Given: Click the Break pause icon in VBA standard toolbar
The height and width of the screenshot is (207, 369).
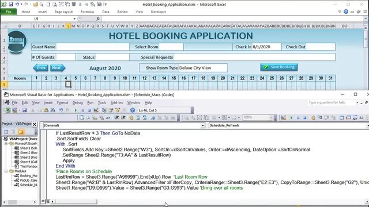Looking at the screenshot, I should point(82,110).
